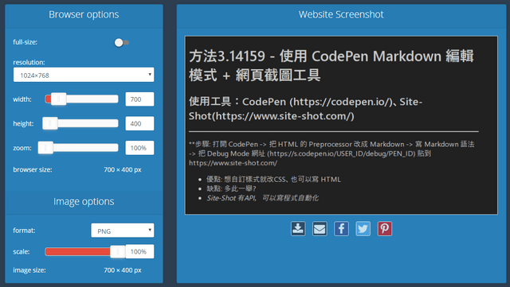Share screenshot on Facebook
Screen dimensions: 510x287
pos(341,229)
